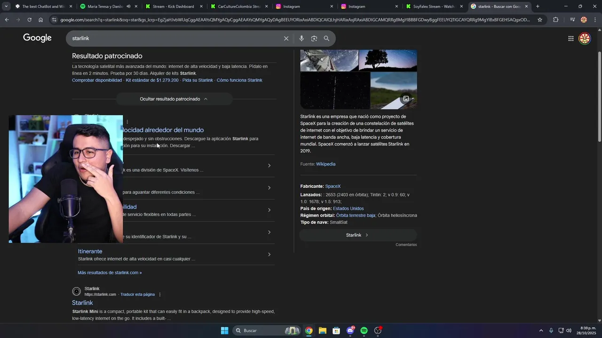Click the taskbar microphone tray icon
The image size is (602, 338).
pyautogui.click(x=551, y=330)
